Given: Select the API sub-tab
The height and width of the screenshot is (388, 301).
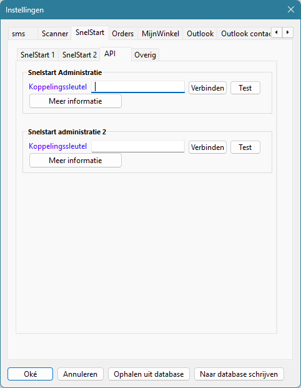Looking at the screenshot, I should click(x=116, y=54).
